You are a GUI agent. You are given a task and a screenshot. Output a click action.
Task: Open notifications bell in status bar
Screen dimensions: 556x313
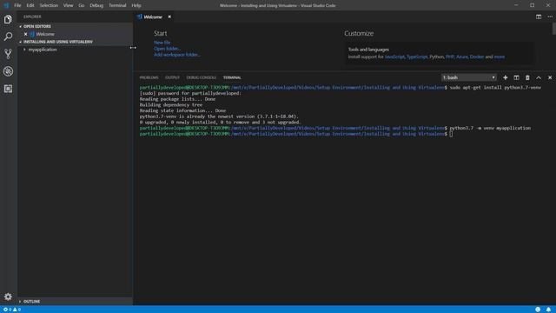coord(548,310)
